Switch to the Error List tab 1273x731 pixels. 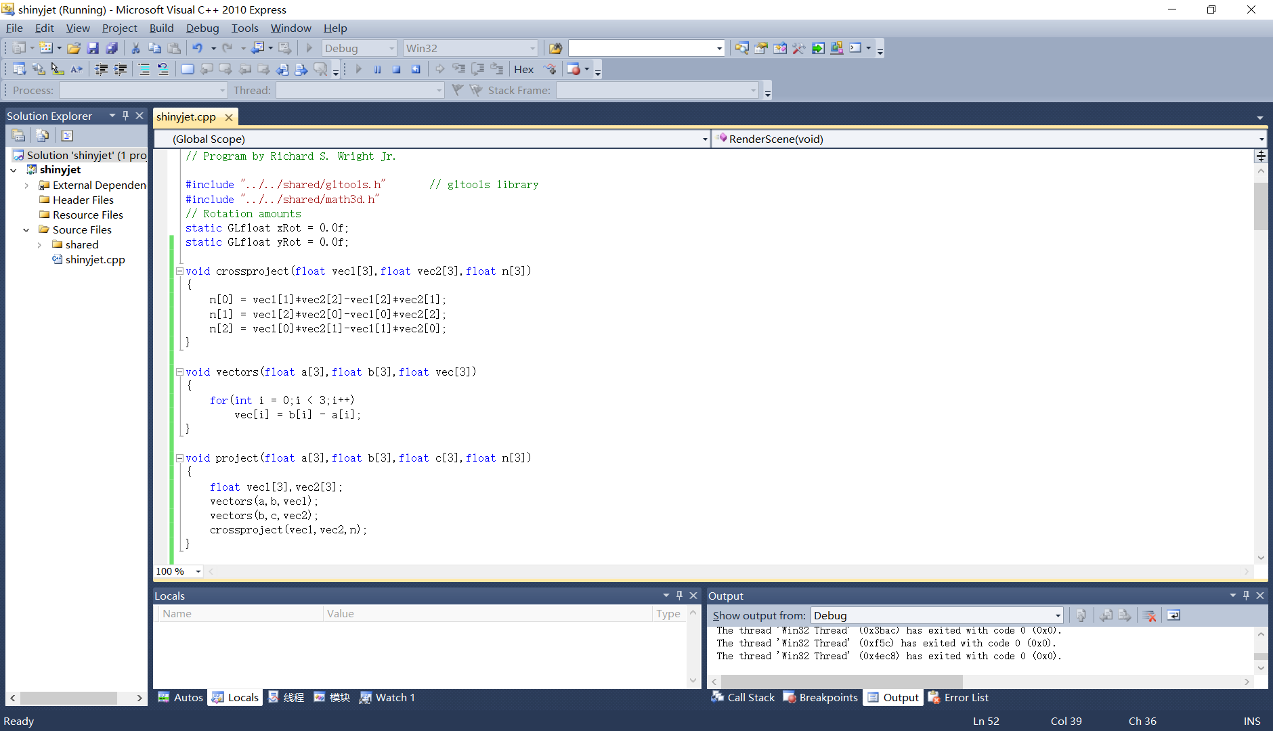pyautogui.click(x=958, y=697)
